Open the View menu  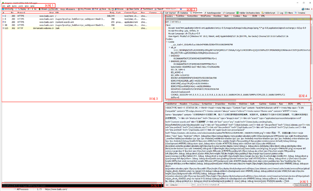click(27, 6)
